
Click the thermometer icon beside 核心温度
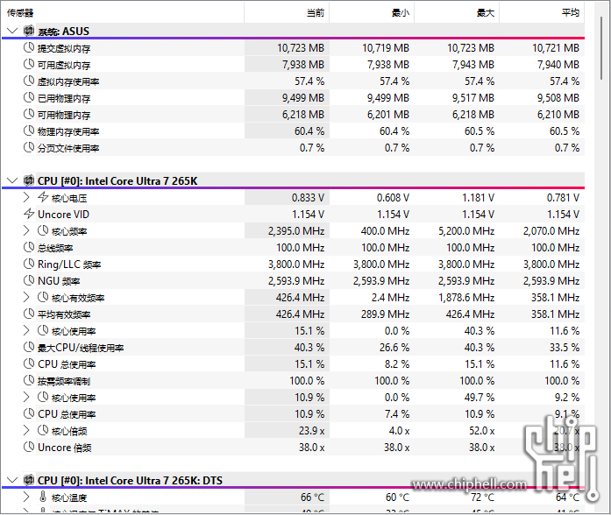pos(43,497)
